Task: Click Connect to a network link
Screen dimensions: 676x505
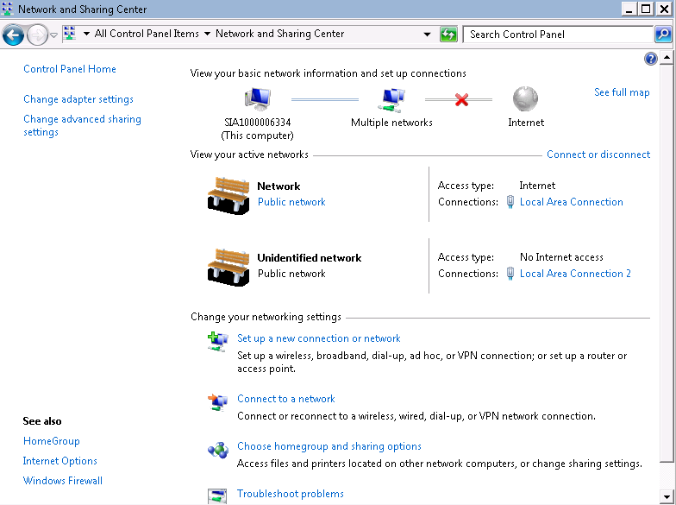Action: (x=286, y=399)
